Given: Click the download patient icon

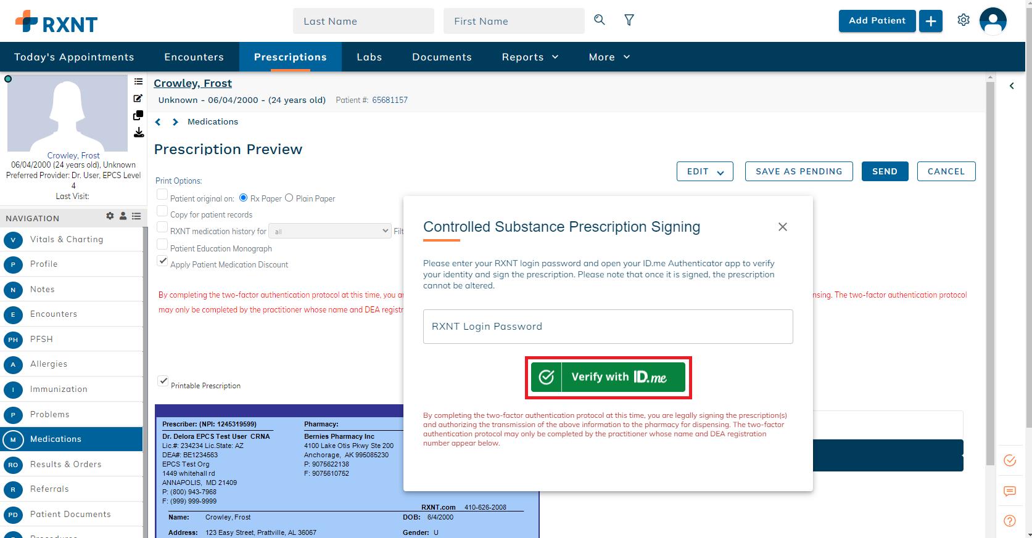Looking at the screenshot, I should (139, 132).
